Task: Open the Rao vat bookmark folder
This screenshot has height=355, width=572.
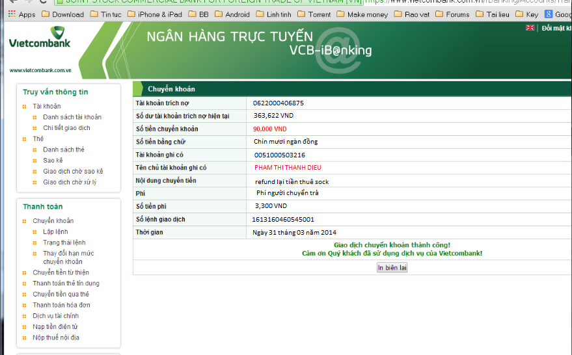Action: tap(412, 14)
